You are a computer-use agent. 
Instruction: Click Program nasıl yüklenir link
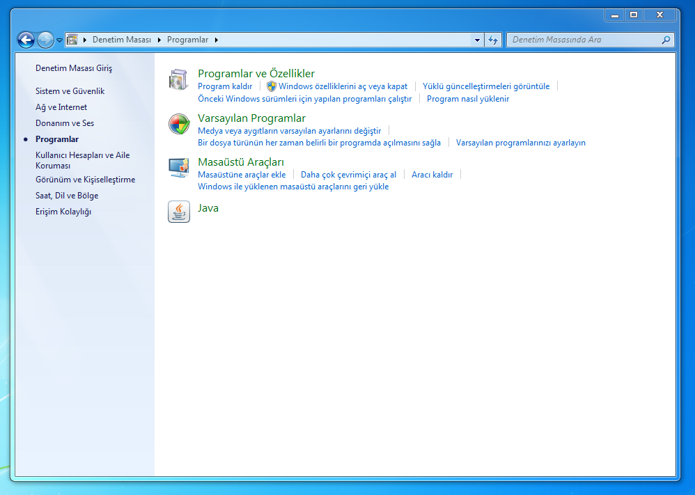467,99
